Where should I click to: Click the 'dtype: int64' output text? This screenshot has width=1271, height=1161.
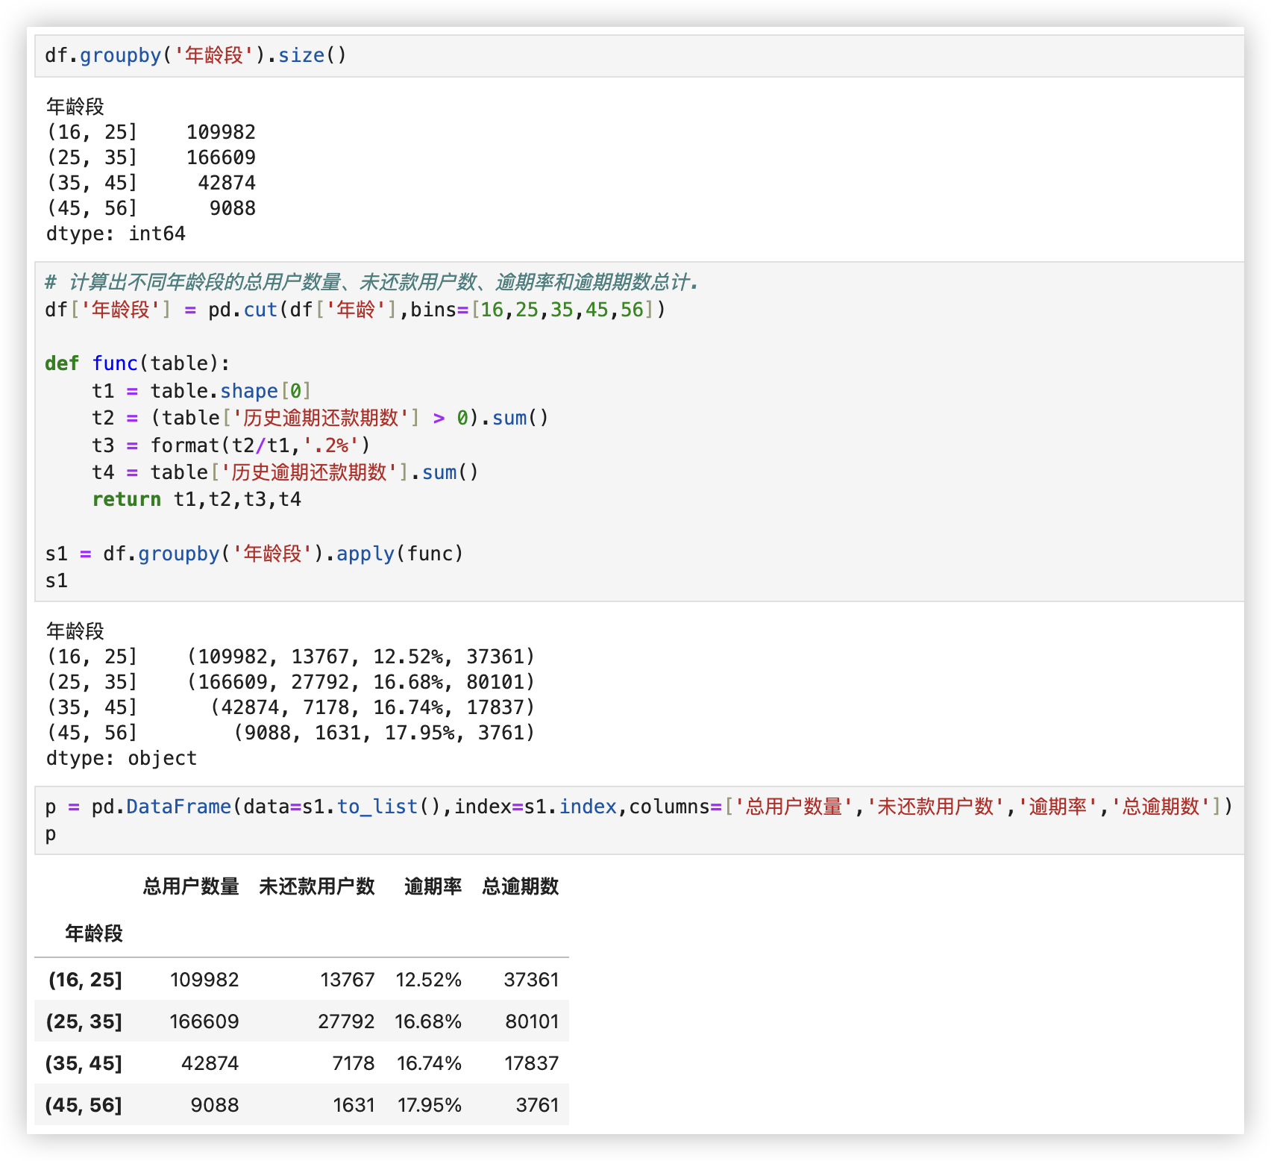(116, 234)
